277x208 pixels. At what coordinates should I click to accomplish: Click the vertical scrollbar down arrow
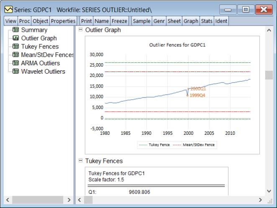pyautogui.click(x=269, y=191)
